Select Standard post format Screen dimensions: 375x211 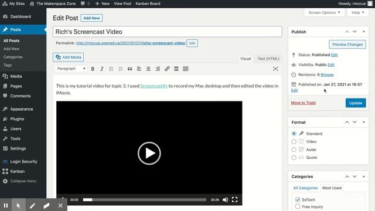click(294, 134)
